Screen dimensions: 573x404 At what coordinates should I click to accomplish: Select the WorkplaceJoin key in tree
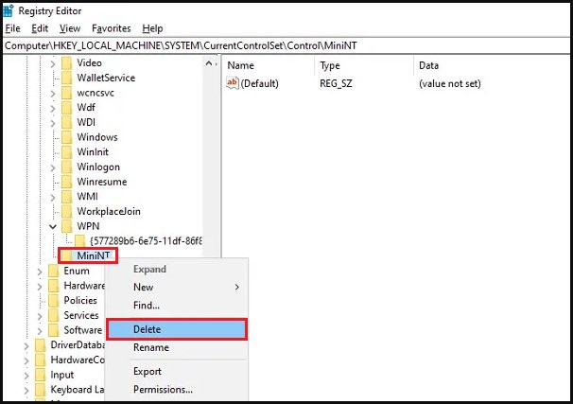(x=108, y=211)
